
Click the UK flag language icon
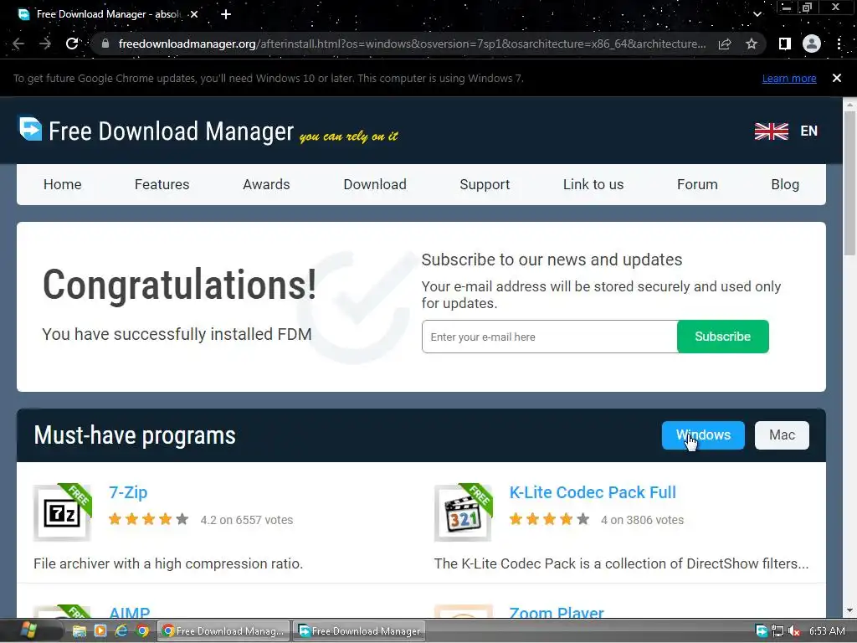pos(771,131)
